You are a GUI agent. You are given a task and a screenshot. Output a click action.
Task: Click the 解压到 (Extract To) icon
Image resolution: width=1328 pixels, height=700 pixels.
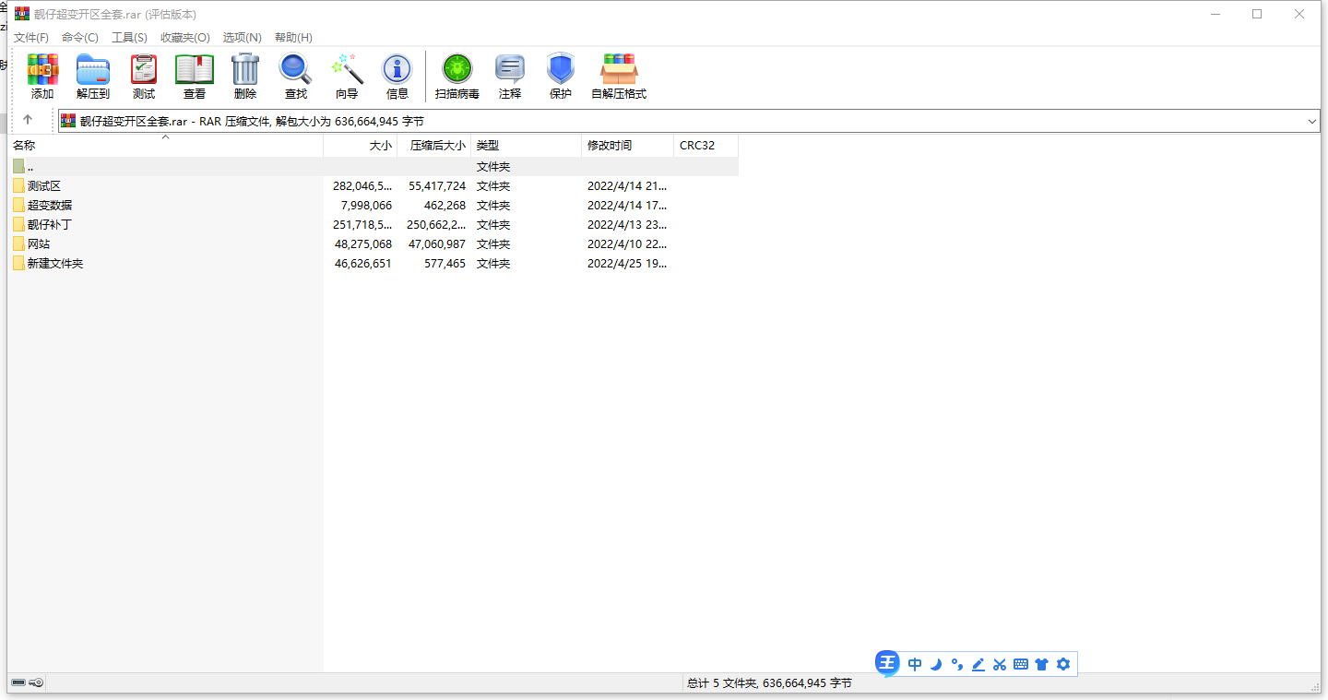pyautogui.click(x=92, y=76)
